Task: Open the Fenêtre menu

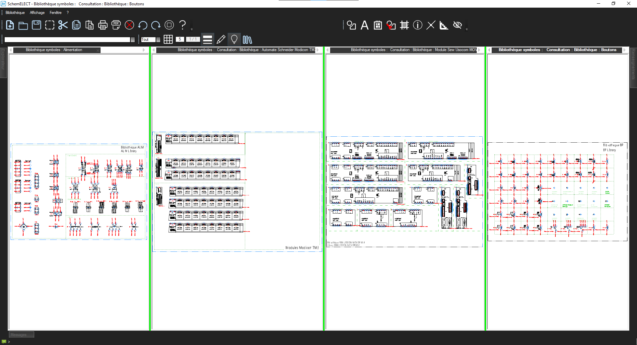Action: [x=55, y=13]
